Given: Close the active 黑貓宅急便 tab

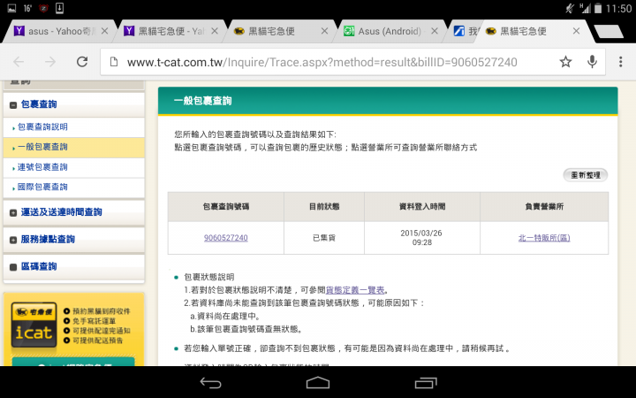Looking at the screenshot, I should click(576, 31).
